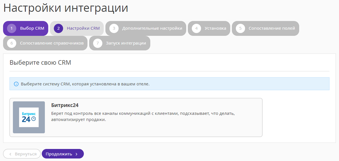Viewport: 339px width, 161px height.
Task: Click the 'Выберите свою CRM' heading
Action: coord(40,63)
